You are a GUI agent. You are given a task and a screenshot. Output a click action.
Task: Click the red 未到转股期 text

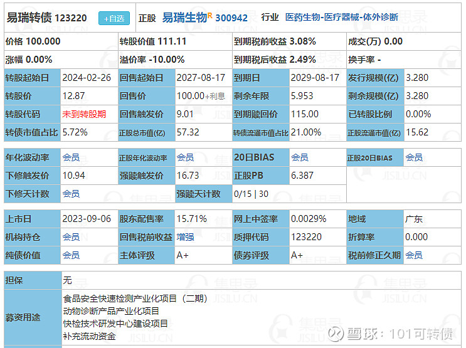84,114
